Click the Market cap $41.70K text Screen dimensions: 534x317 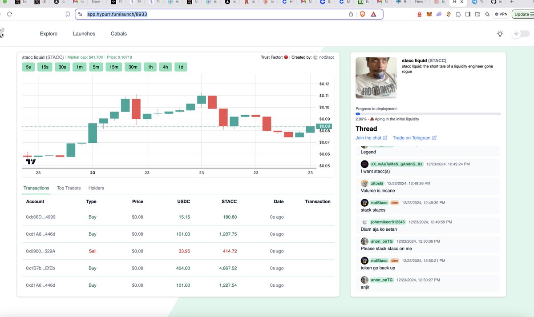tap(85, 57)
